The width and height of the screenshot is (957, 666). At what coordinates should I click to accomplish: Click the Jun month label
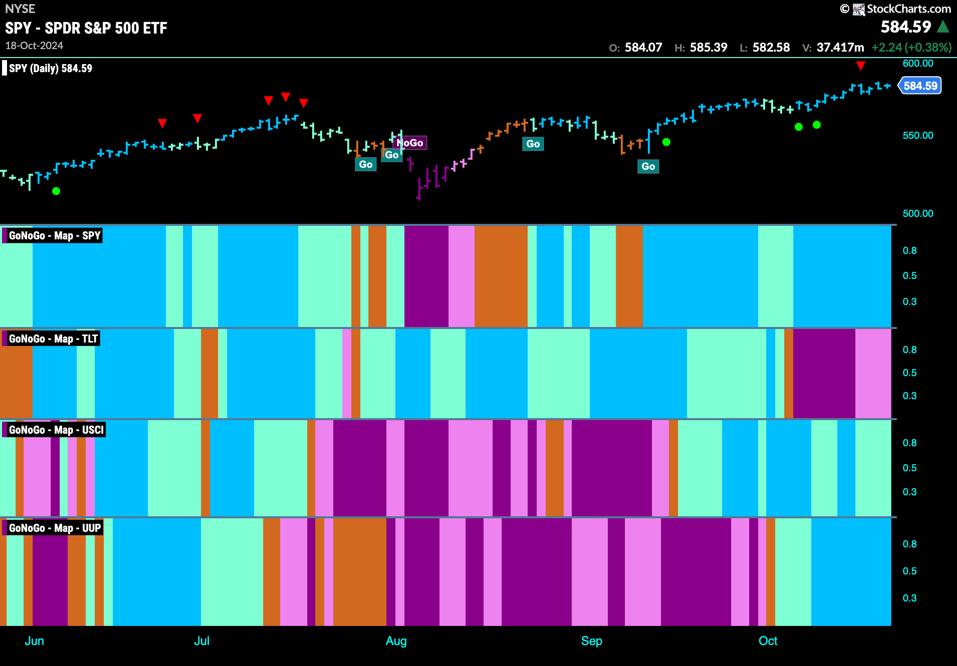click(x=35, y=641)
